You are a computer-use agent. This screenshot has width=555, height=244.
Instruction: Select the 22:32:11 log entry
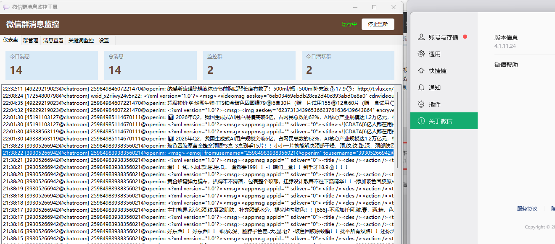pyautogui.click(x=198, y=88)
